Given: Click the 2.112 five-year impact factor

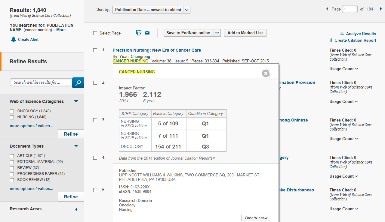Looking at the screenshot, I should [152, 94].
